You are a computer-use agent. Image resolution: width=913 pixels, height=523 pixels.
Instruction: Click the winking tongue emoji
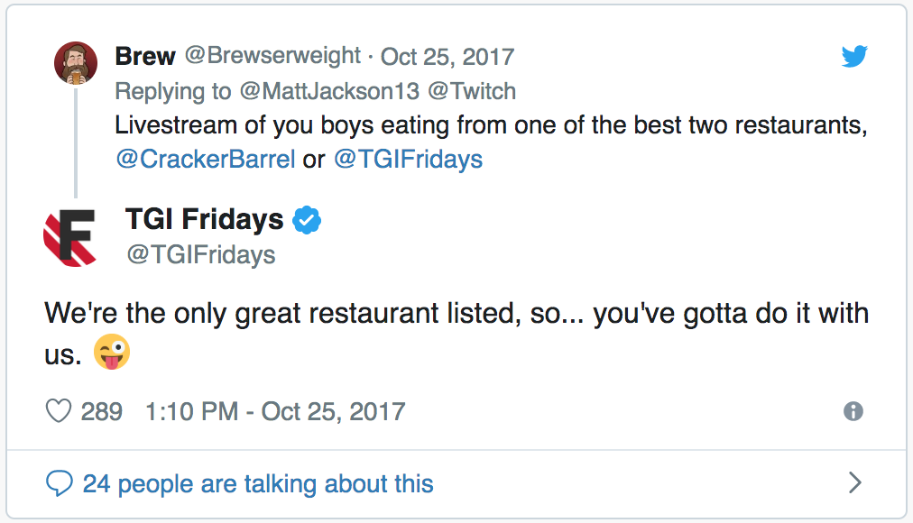[112, 353]
